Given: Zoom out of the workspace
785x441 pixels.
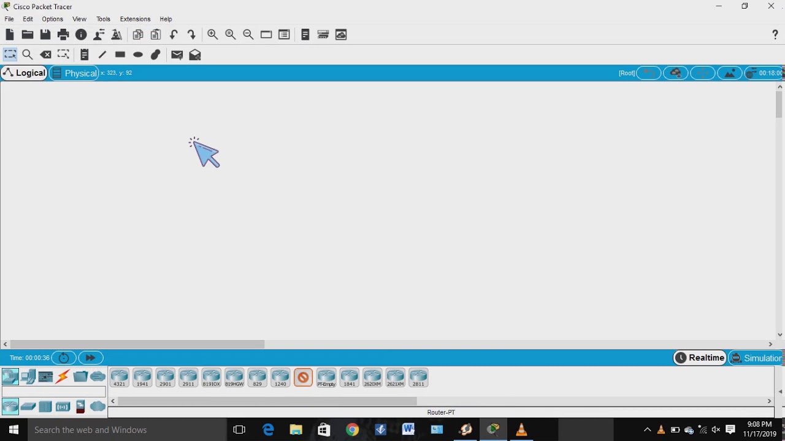Looking at the screenshot, I should pyautogui.click(x=248, y=35).
